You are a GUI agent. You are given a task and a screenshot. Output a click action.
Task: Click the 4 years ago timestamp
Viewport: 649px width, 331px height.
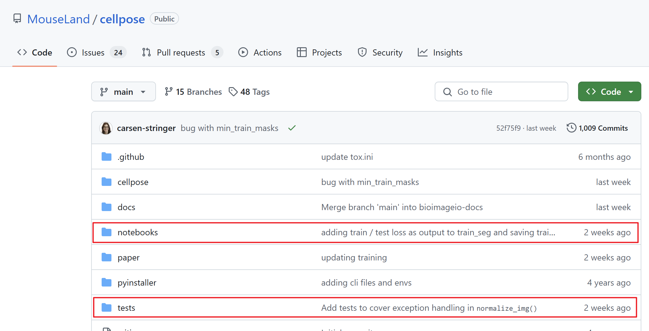(x=609, y=283)
